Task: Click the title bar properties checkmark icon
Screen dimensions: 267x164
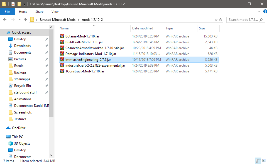Action: (13, 4)
